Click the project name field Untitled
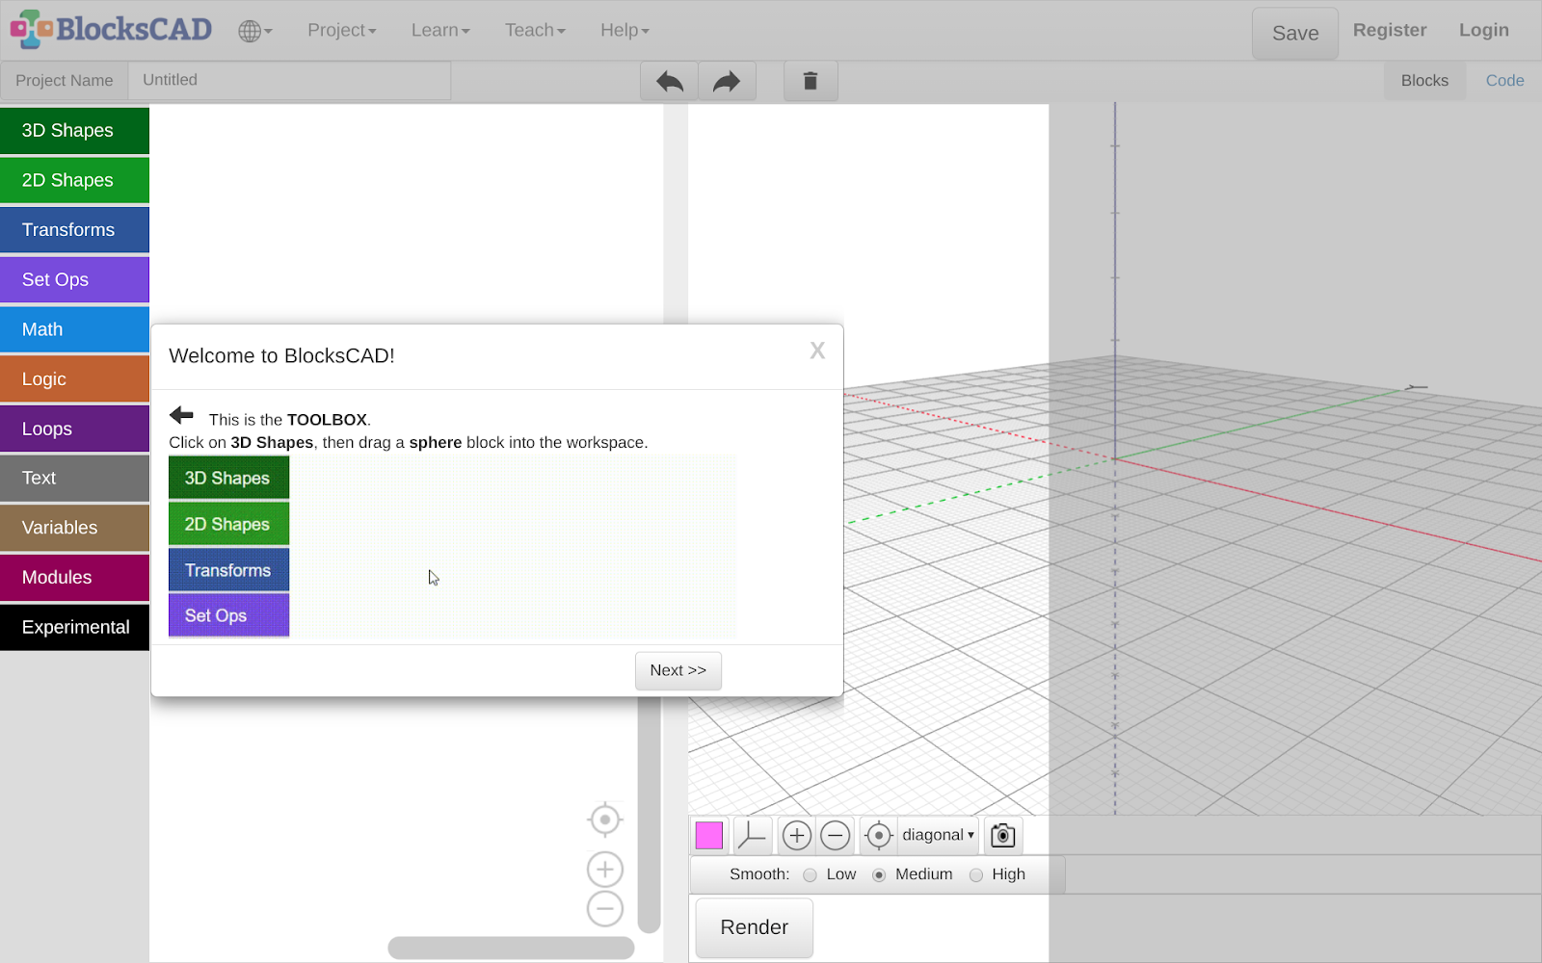This screenshot has width=1542, height=963. click(x=289, y=80)
